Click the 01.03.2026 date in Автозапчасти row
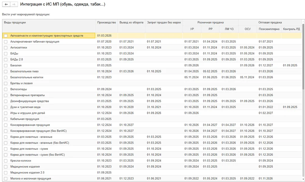 tap(104, 36)
